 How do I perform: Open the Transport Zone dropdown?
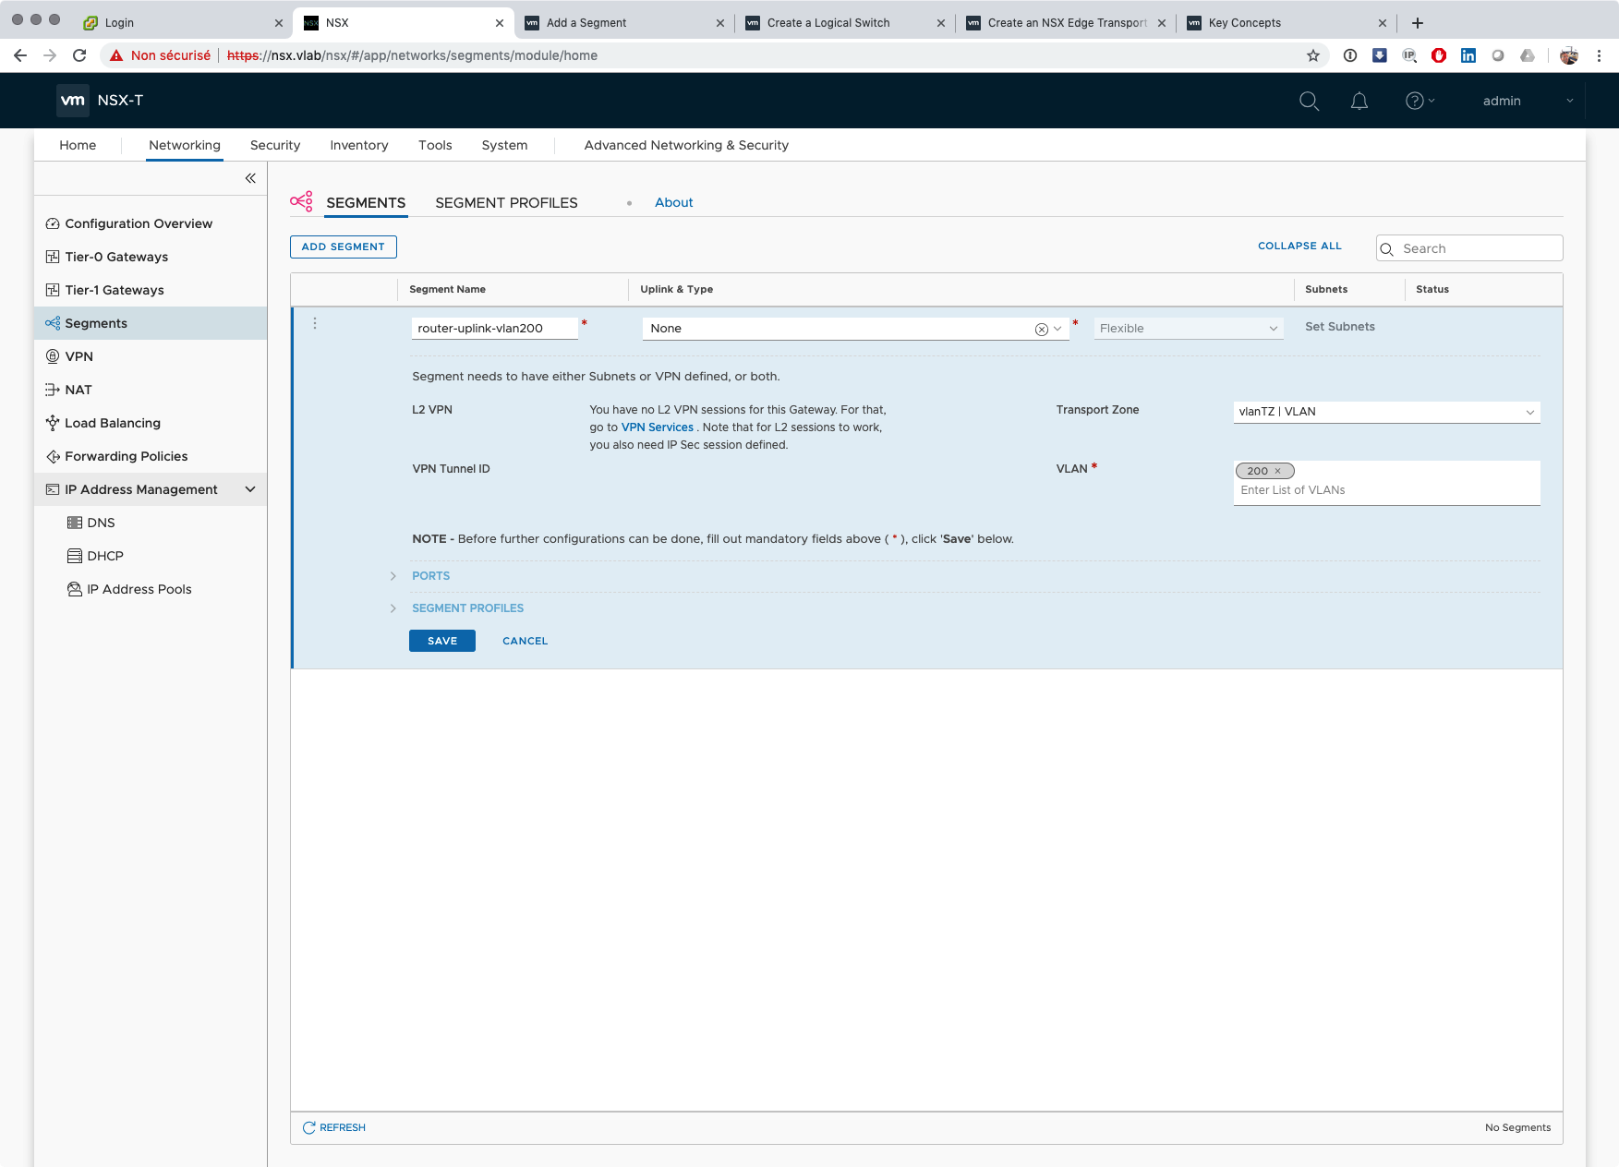click(x=1386, y=412)
